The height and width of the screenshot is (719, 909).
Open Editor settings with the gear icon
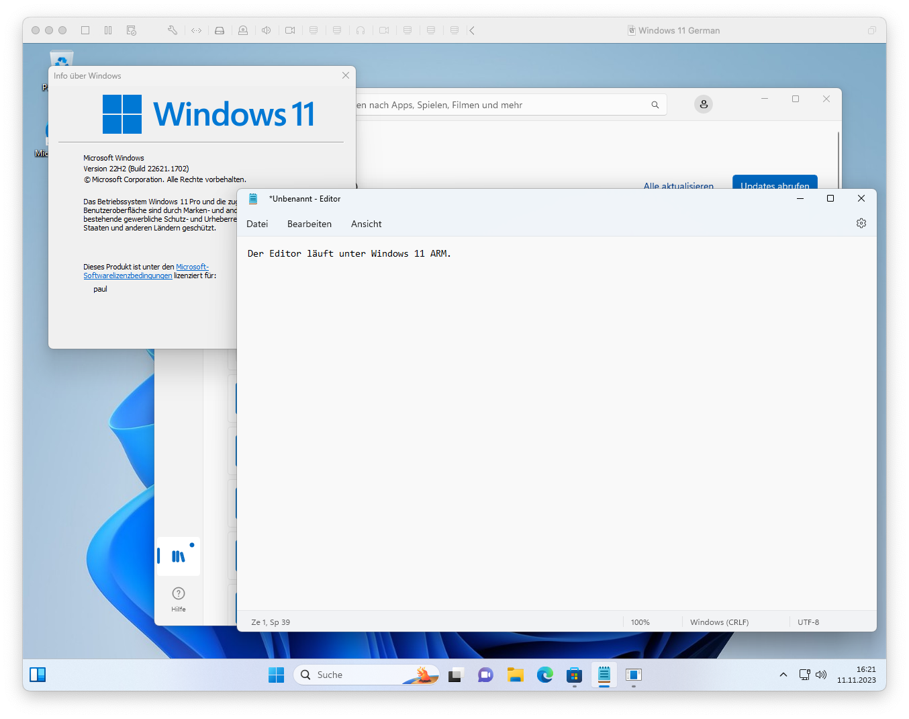pos(861,223)
